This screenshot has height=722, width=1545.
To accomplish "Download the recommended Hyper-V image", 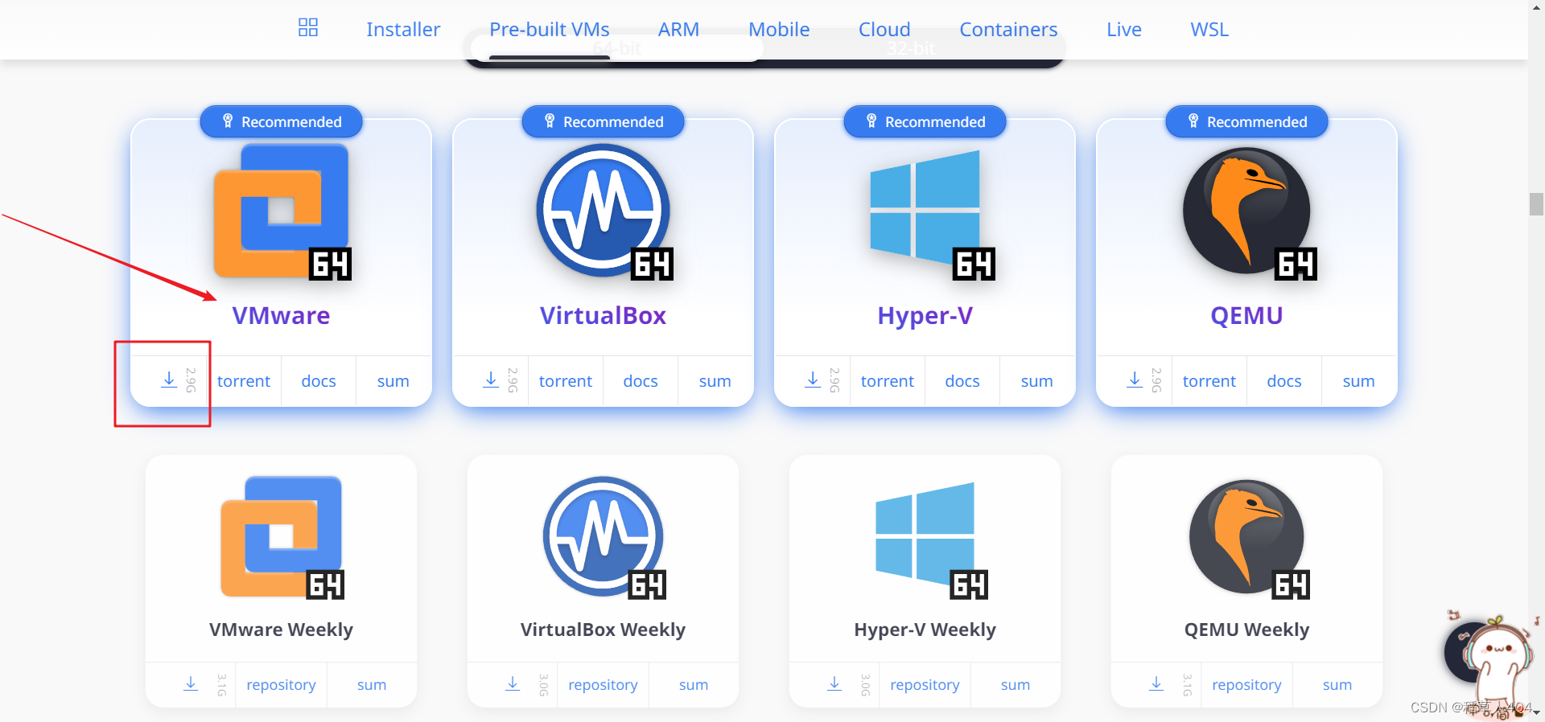I will 813,380.
